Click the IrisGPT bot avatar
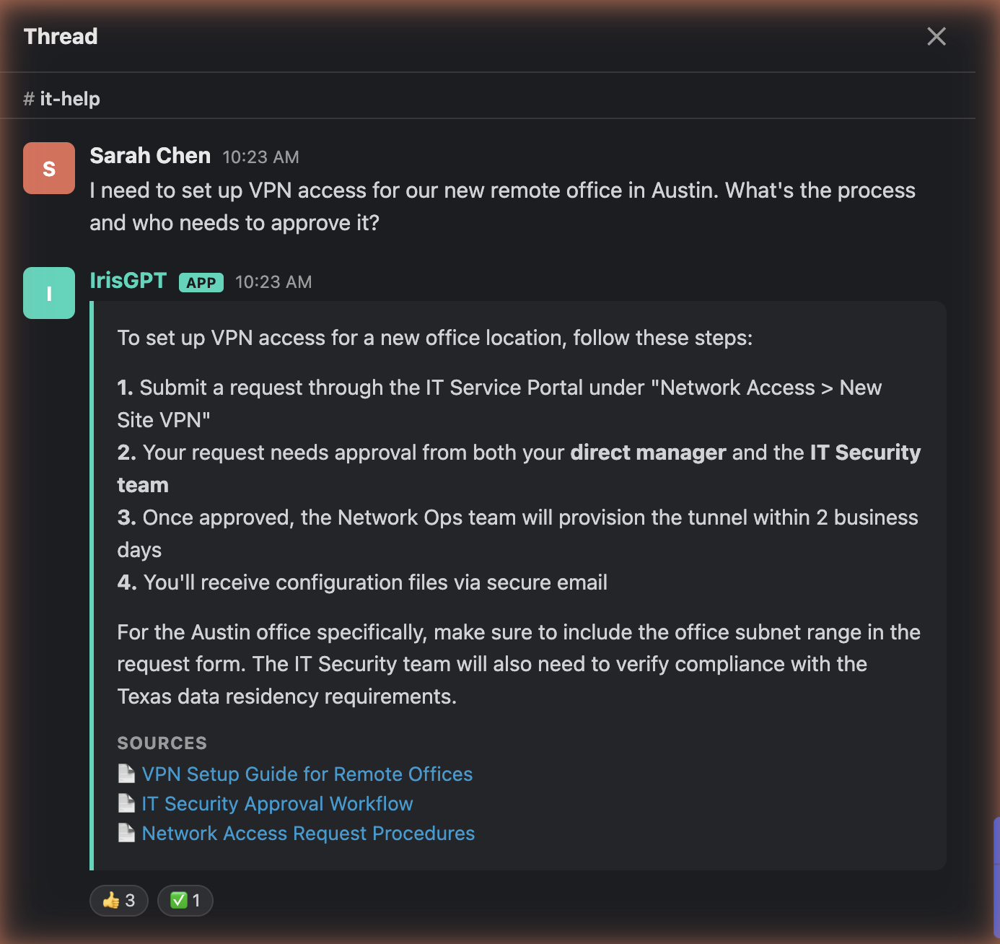The height and width of the screenshot is (944, 1000). click(x=48, y=292)
